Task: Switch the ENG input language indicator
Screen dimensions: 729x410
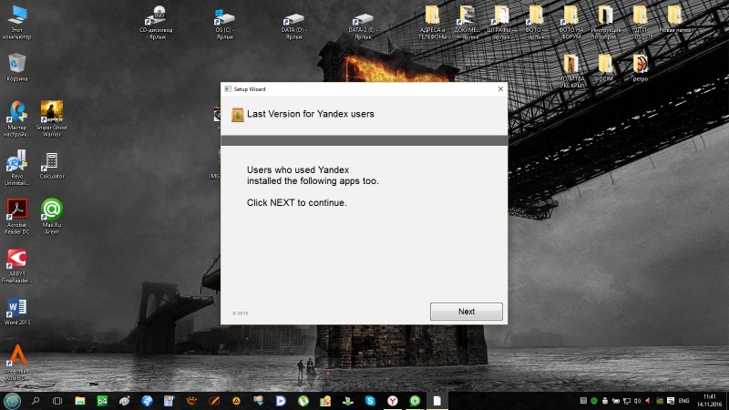Action: [x=684, y=401]
